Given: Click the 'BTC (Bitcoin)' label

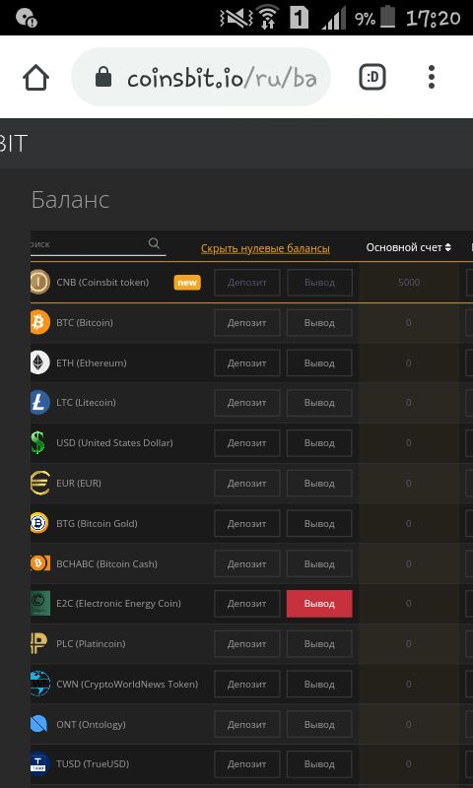Looking at the screenshot, I should pyautogui.click(x=85, y=323).
